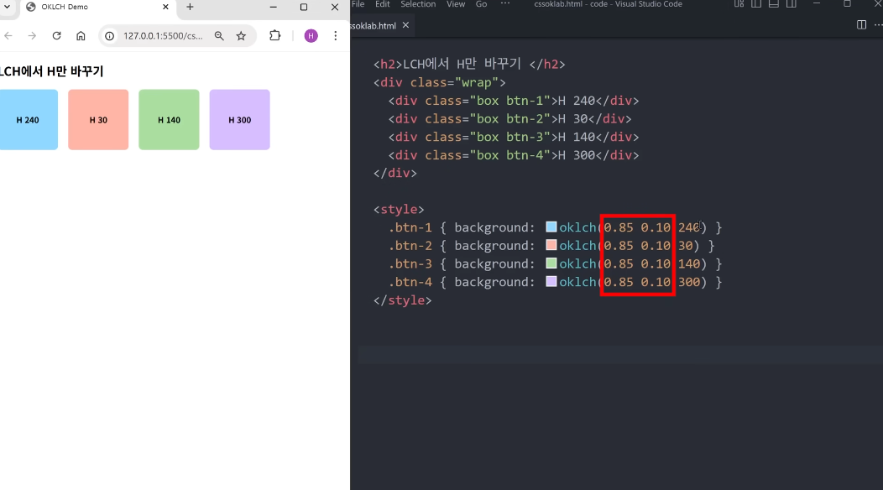Expand the tab search chevron in Chrome
Viewport: 883px width, 490px height.
pos(7,7)
